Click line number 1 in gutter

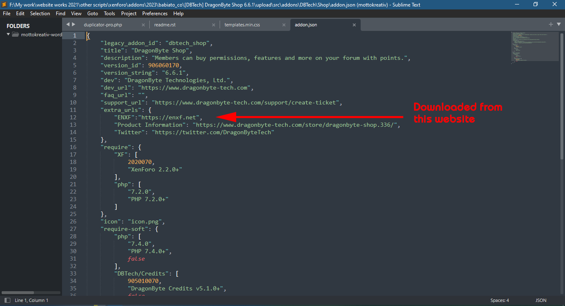75,35
